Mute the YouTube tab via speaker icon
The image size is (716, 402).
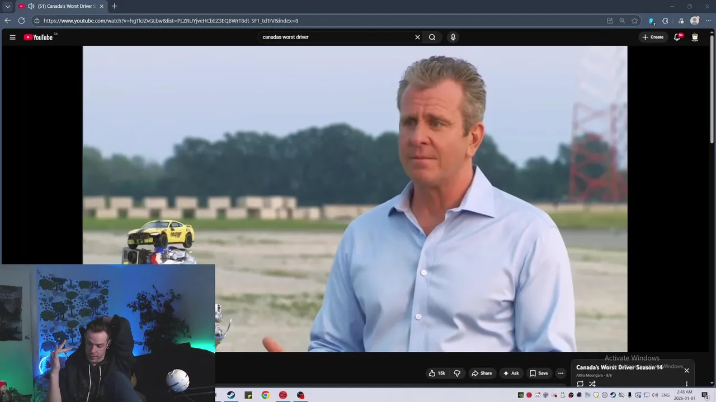(x=31, y=6)
